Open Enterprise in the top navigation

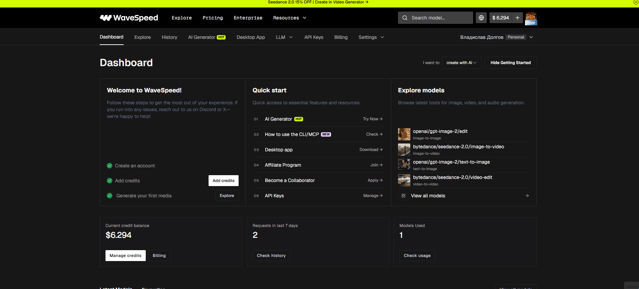pos(248,18)
